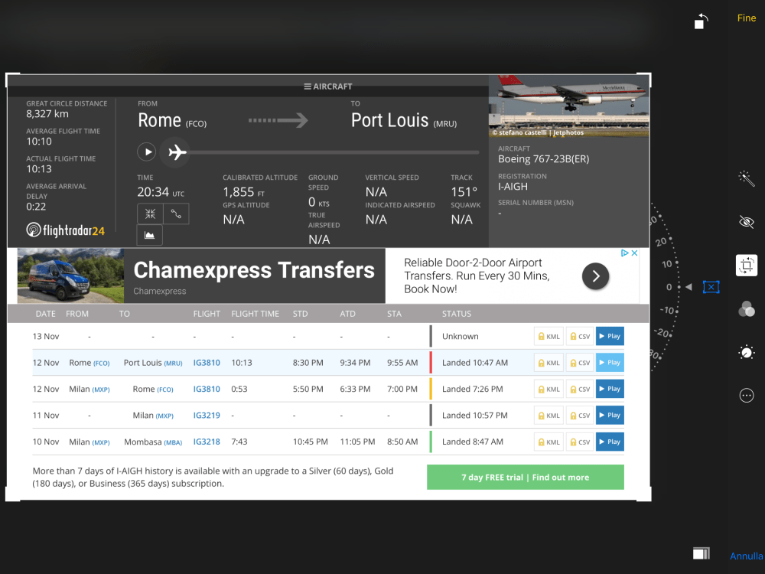Rotate the image 90 degrees counterclockwise
The width and height of the screenshot is (765, 574).
[x=701, y=21]
